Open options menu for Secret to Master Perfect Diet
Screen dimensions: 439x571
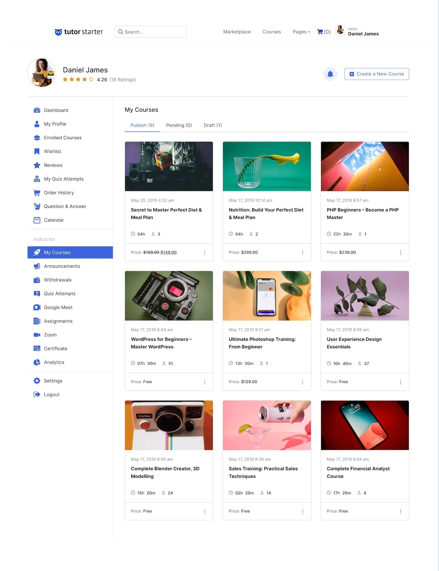(x=205, y=253)
